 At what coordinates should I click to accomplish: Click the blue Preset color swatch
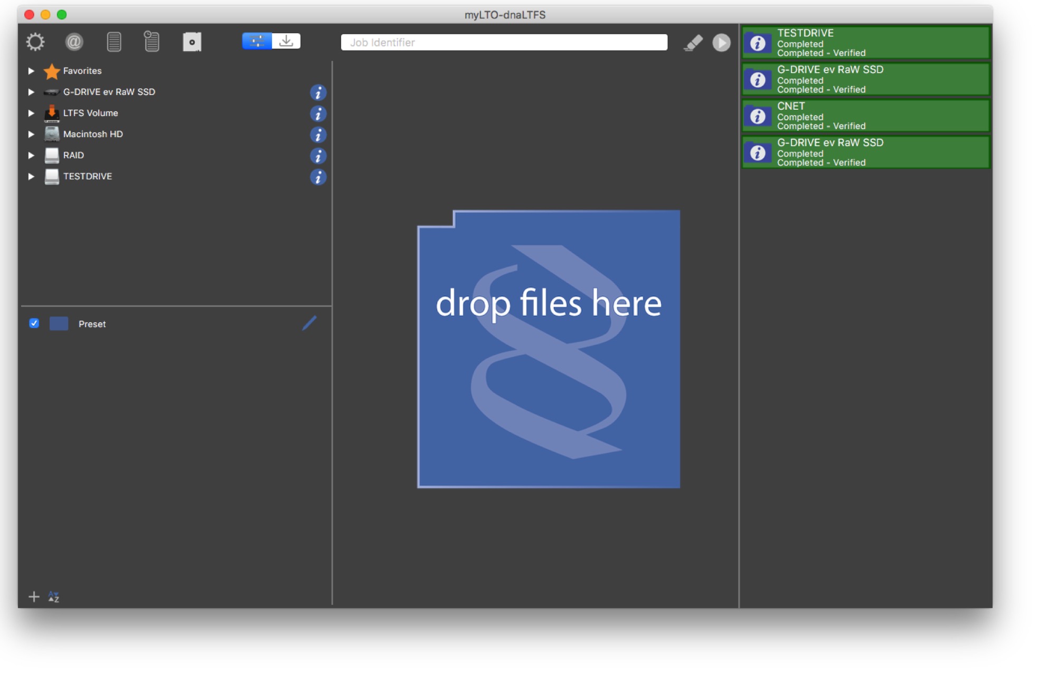(x=59, y=324)
